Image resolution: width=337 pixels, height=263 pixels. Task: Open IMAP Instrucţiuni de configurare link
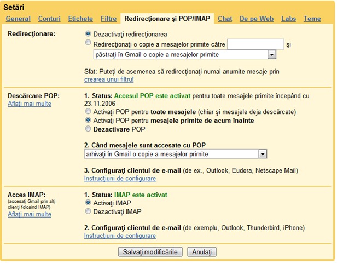120,236
